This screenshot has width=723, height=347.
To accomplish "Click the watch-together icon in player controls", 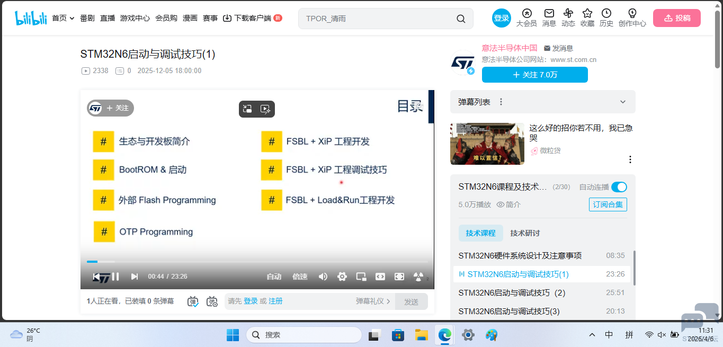I will (x=417, y=276).
